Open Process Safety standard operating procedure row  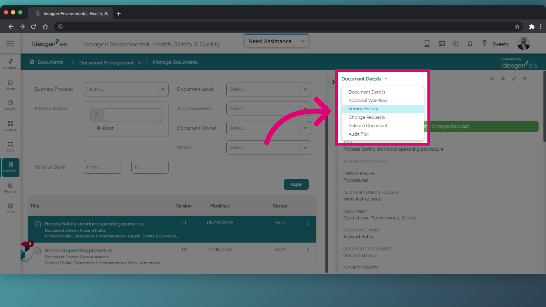pos(172,229)
